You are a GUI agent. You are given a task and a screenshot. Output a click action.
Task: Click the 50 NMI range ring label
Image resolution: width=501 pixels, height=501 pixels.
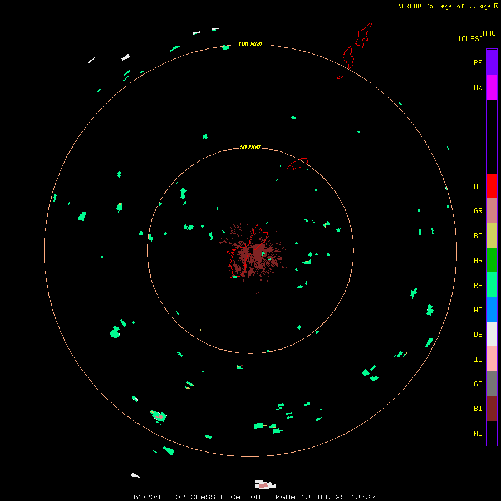[x=250, y=147]
